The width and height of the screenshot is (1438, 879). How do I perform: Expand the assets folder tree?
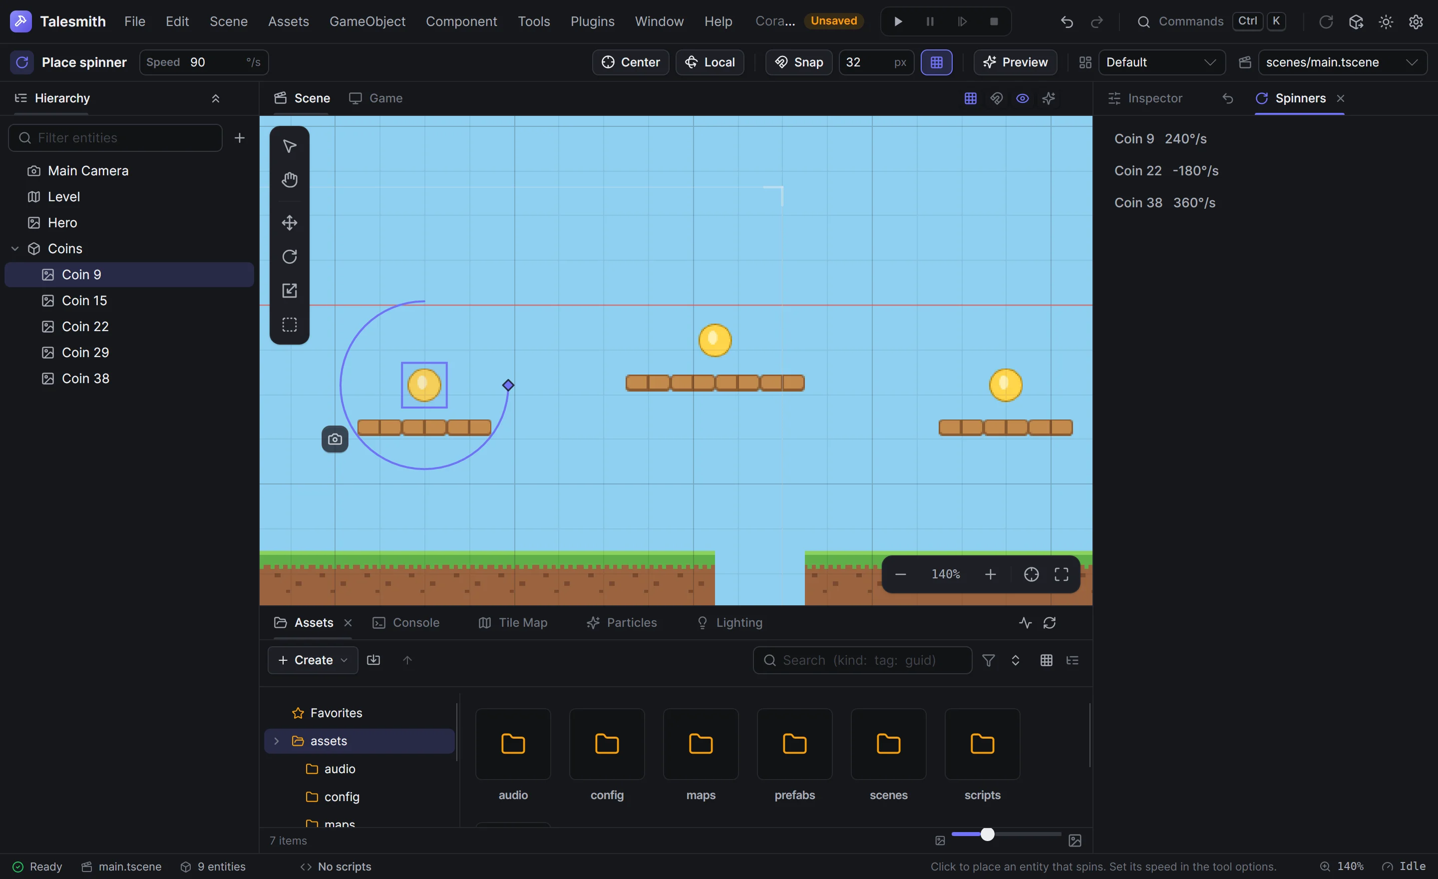click(277, 741)
